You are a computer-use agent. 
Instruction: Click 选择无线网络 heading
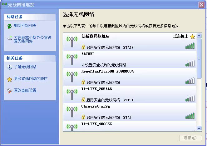[x=79, y=14]
